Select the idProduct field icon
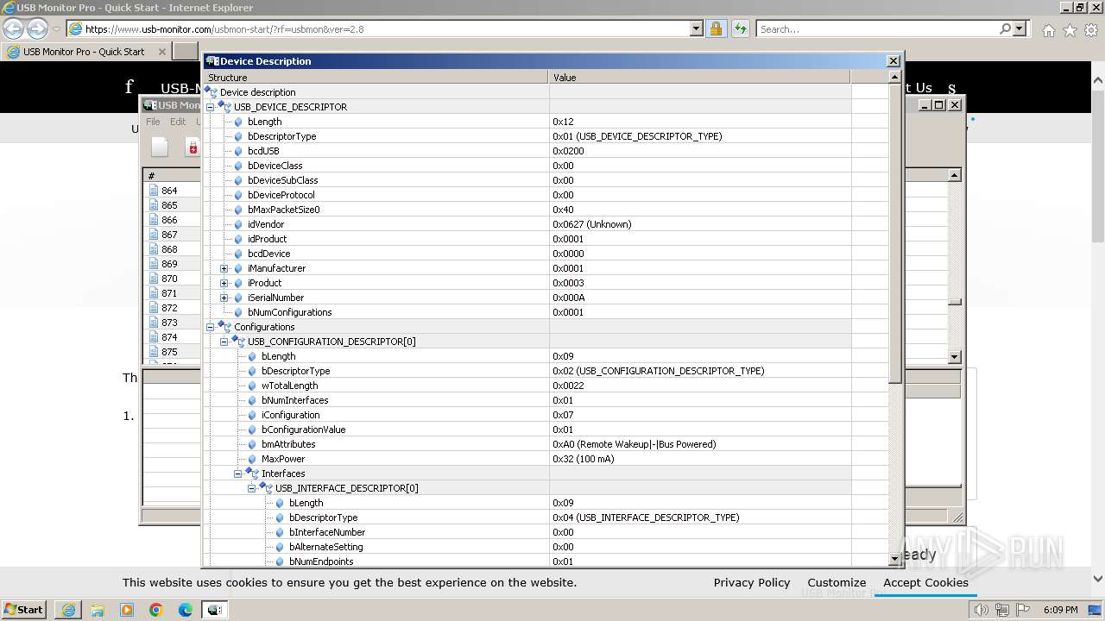This screenshot has width=1105, height=621. (238, 239)
